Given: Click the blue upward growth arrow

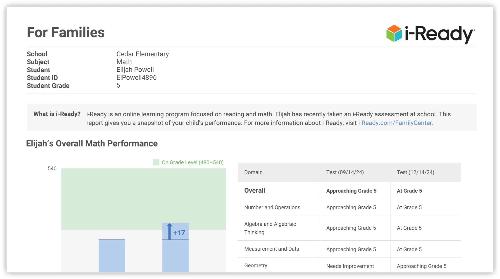Looking at the screenshot, I should coord(169,231).
